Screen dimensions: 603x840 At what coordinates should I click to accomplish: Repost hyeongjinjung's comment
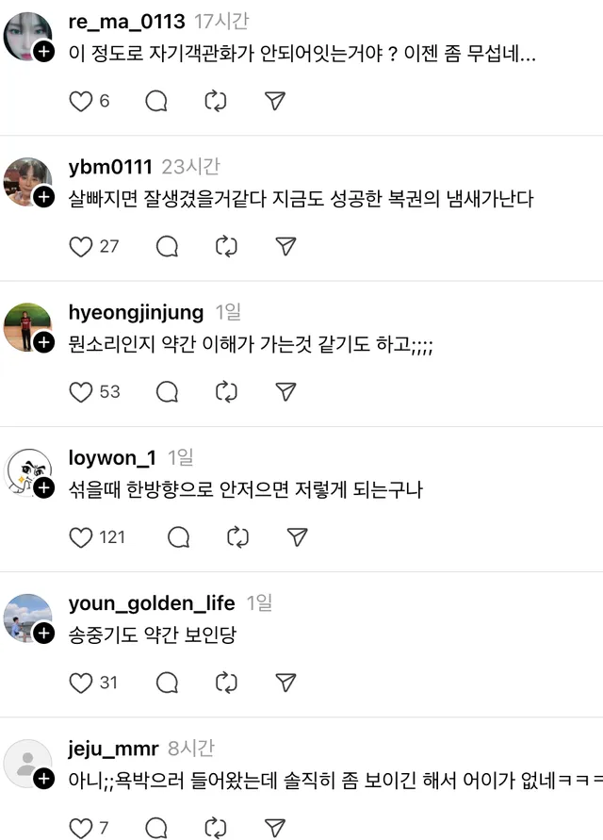227,391
